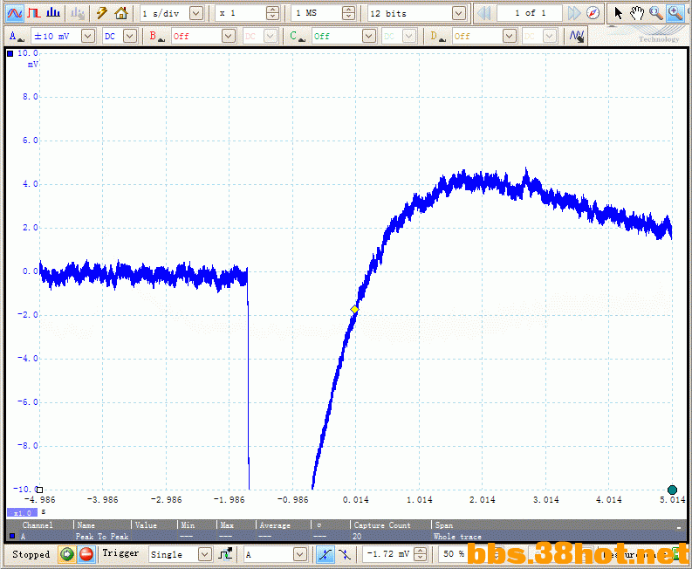The width and height of the screenshot is (692, 569).
Task: Open the advanced trigger settings icon
Action: coord(225,554)
